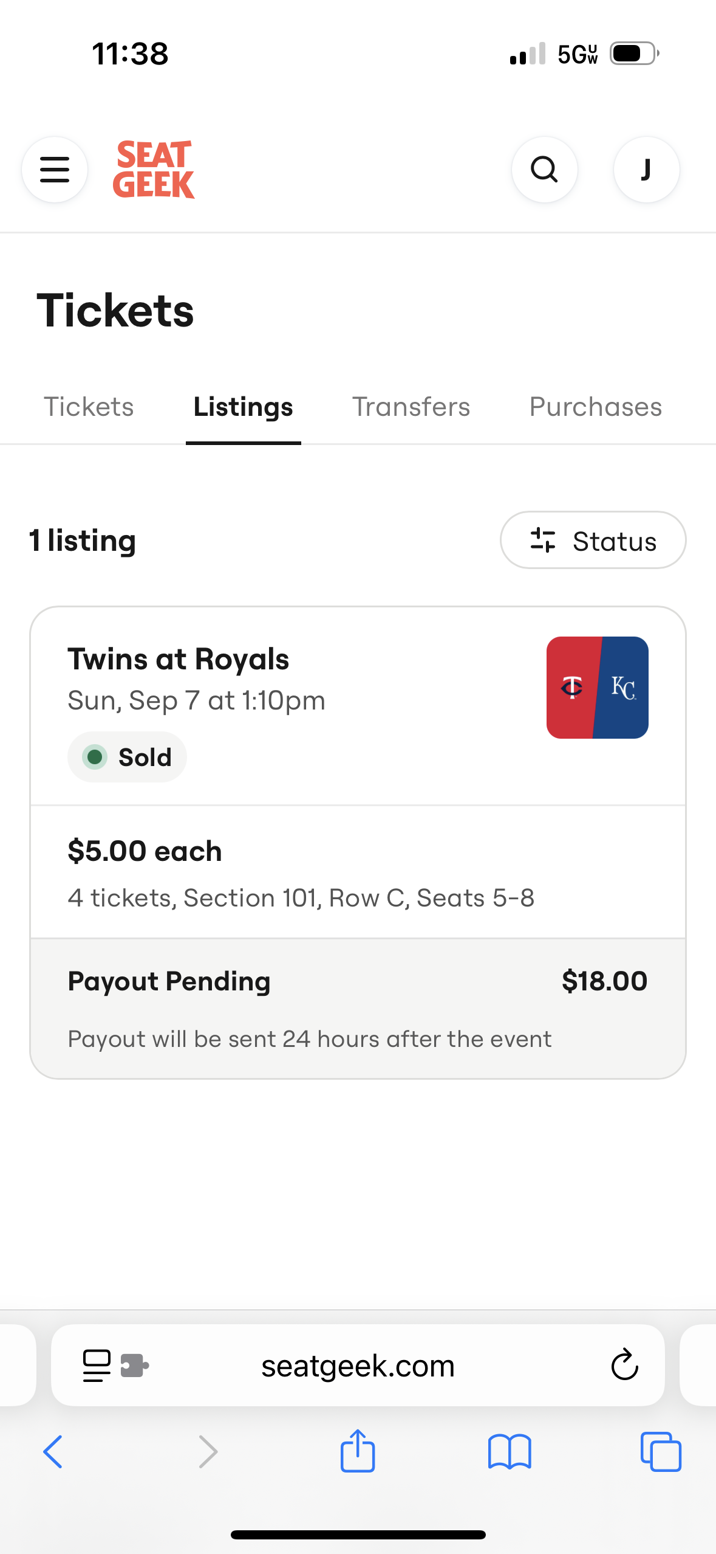Open the J profile avatar
The image size is (716, 1554).
646,169
